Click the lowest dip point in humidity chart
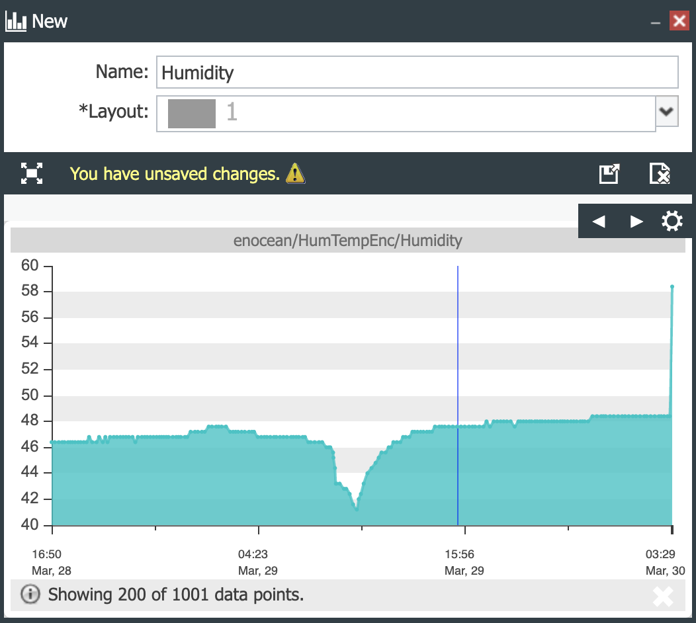The image size is (696, 623). pyautogui.click(x=357, y=509)
